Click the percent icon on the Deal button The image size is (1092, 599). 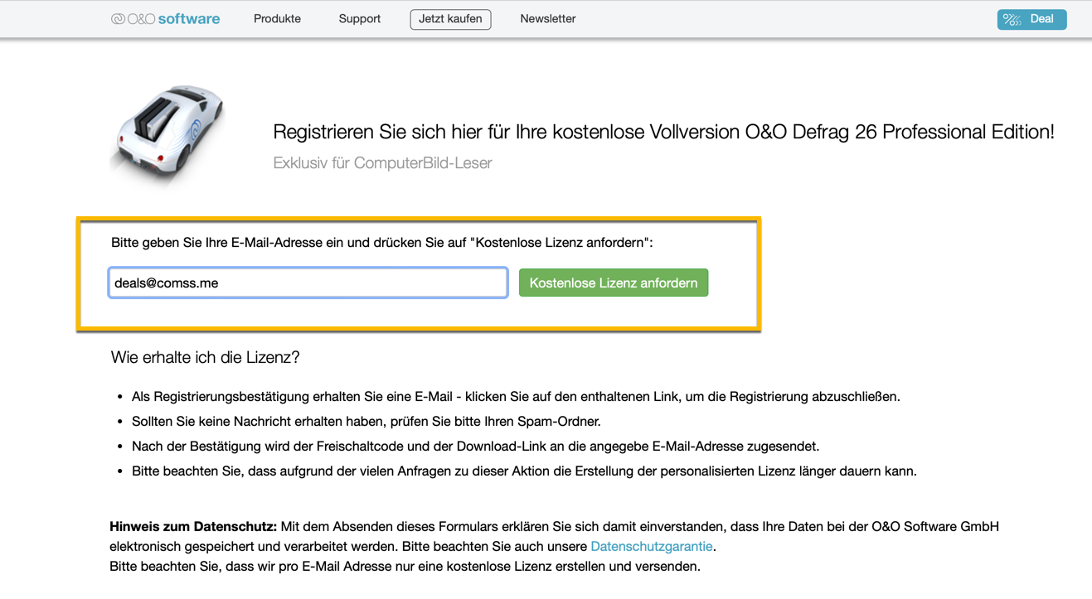coord(1012,20)
